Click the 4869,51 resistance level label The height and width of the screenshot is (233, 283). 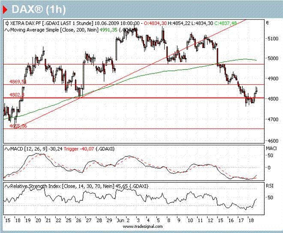pos(18,82)
